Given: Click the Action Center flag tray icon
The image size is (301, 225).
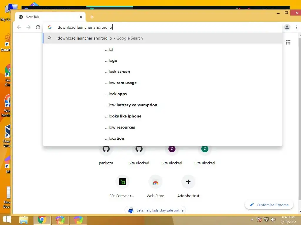Looking at the screenshot, I should pos(259,219).
